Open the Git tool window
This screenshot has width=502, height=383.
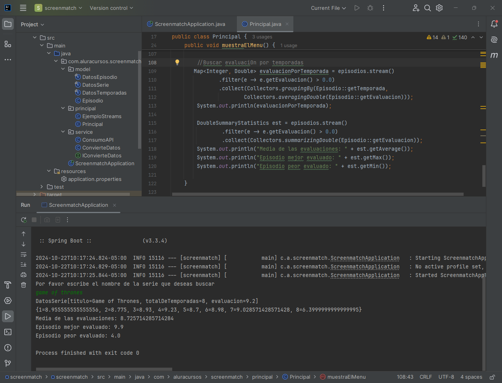pos(8,363)
